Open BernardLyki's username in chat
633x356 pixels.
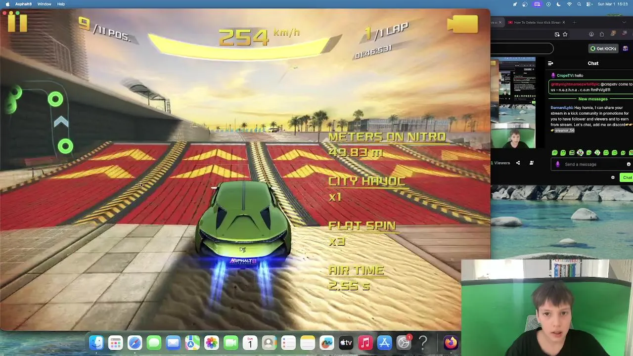[561, 108]
